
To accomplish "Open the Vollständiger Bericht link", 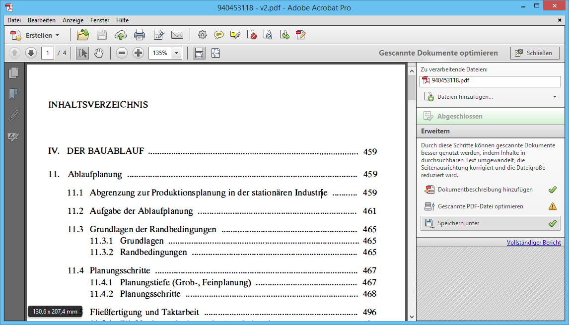I will pos(534,243).
